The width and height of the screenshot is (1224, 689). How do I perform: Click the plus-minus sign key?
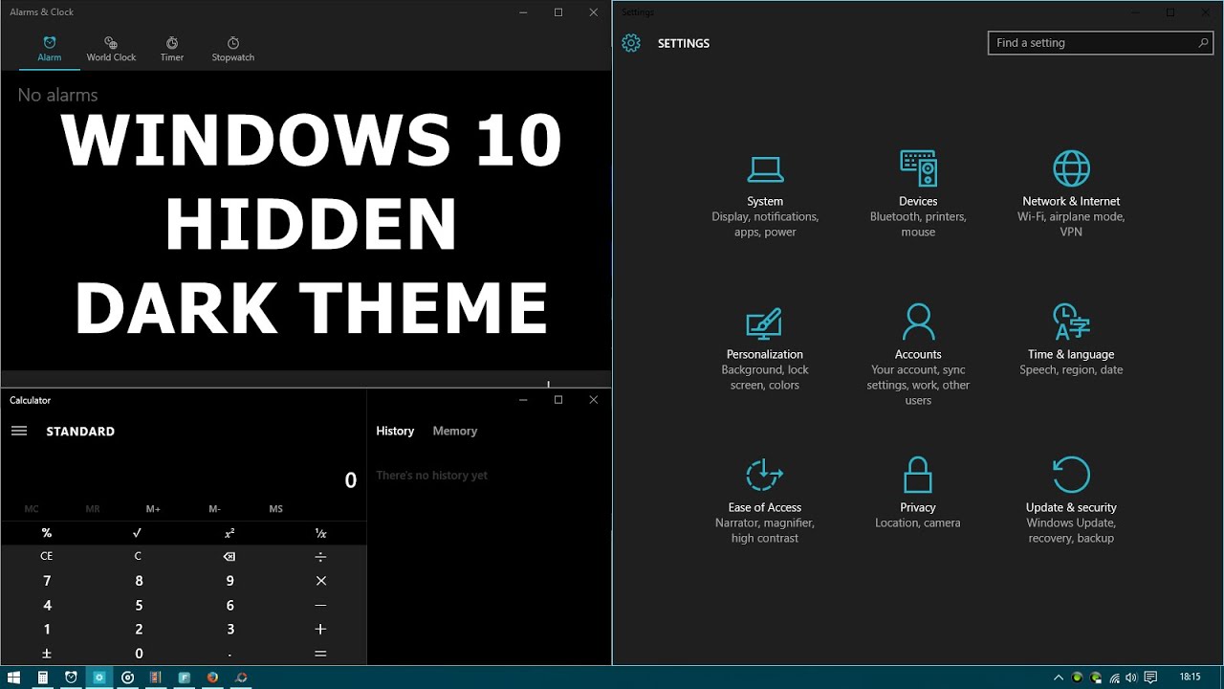coord(46,654)
